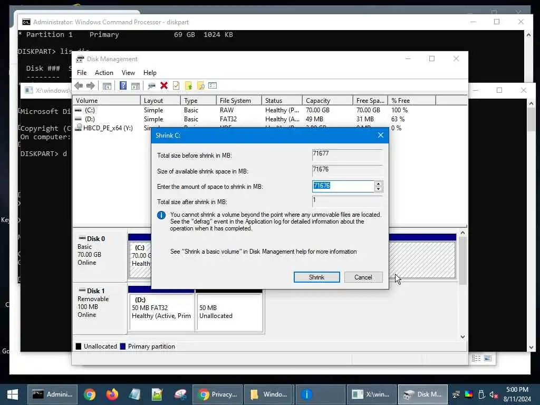The height and width of the screenshot is (405, 540).
Task: Click RAW file system cell of C:
Action: [x=227, y=110]
